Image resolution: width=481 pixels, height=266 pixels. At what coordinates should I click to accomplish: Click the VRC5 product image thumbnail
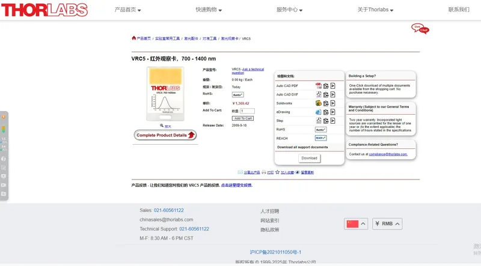[x=165, y=94]
